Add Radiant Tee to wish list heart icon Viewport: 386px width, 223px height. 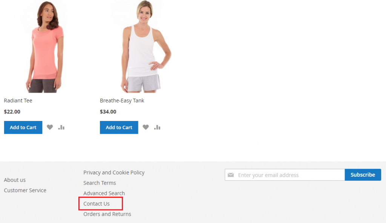(50, 127)
